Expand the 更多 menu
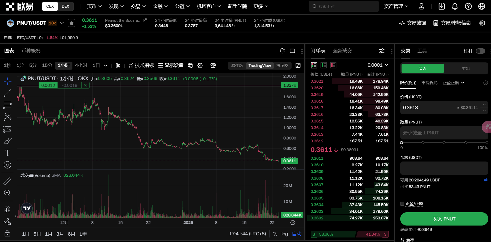The image size is (491, 242). pyautogui.click(x=261, y=6)
